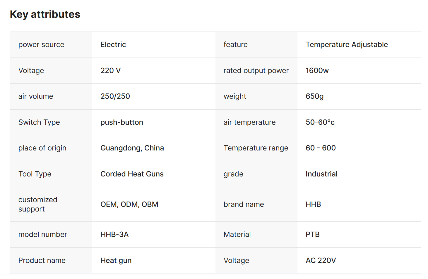Select the Corded Heat Guns tool type
Screen dimensions: 428x279
pyautogui.click(x=132, y=174)
